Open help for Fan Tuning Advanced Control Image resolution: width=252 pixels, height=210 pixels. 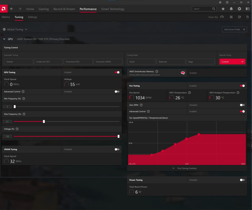click(x=148, y=111)
